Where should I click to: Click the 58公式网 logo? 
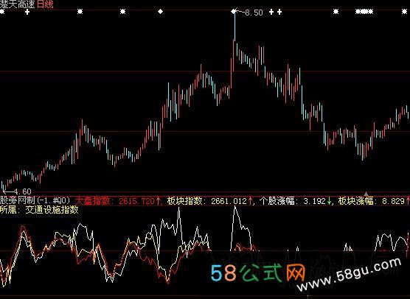258,272
